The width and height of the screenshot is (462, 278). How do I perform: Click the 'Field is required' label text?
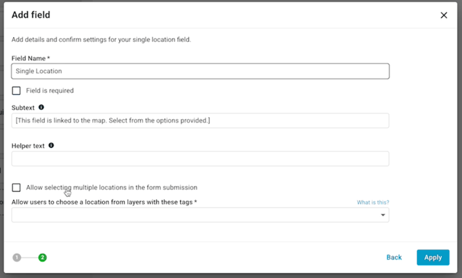point(50,91)
